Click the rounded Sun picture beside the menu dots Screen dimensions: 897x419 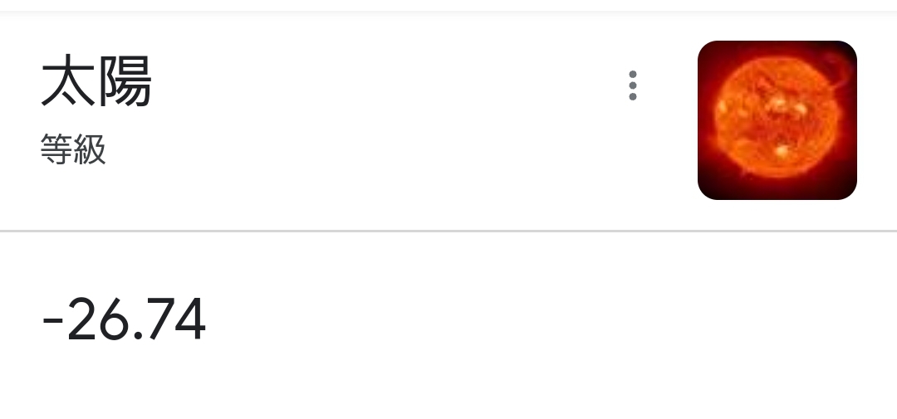[777, 120]
